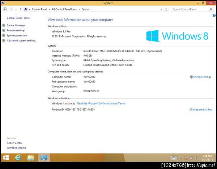Click the Back navigation arrow

(5, 9)
